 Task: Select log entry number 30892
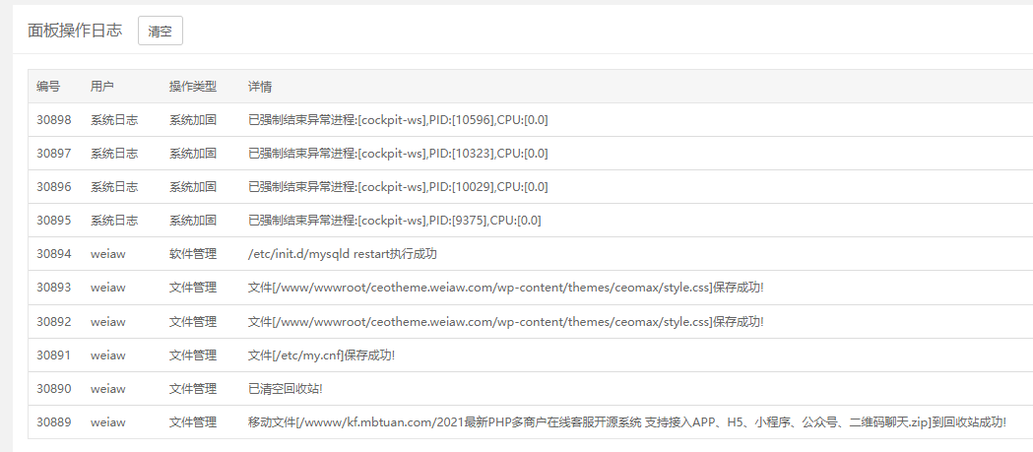[53, 322]
